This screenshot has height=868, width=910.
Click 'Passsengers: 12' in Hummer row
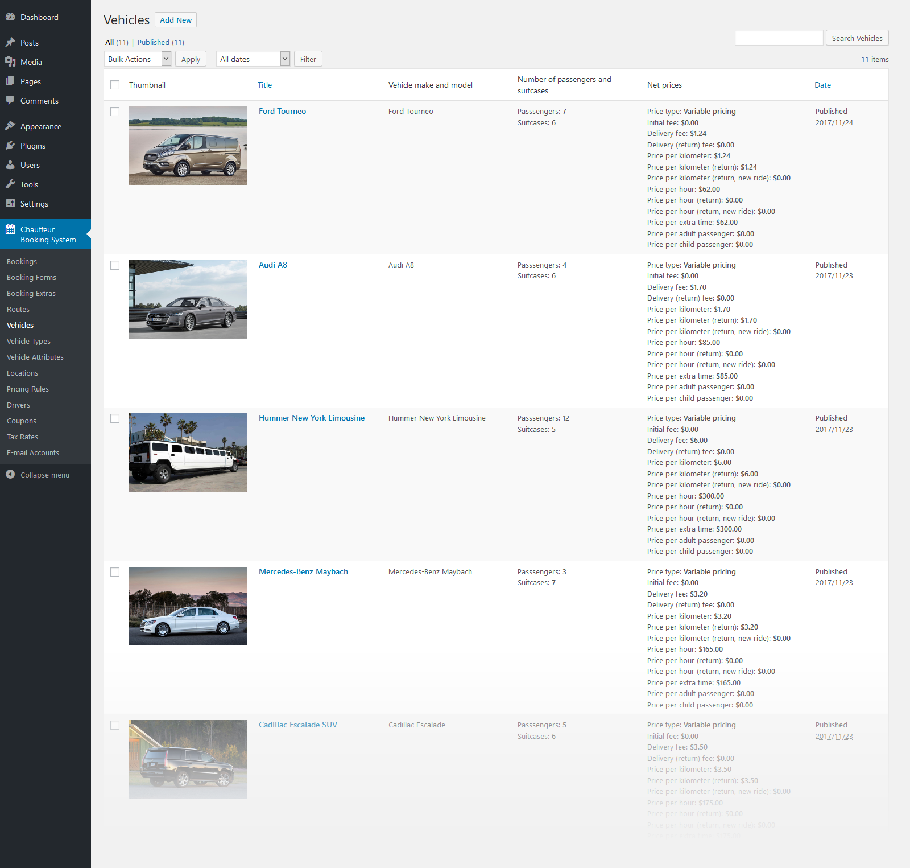(543, 418)
